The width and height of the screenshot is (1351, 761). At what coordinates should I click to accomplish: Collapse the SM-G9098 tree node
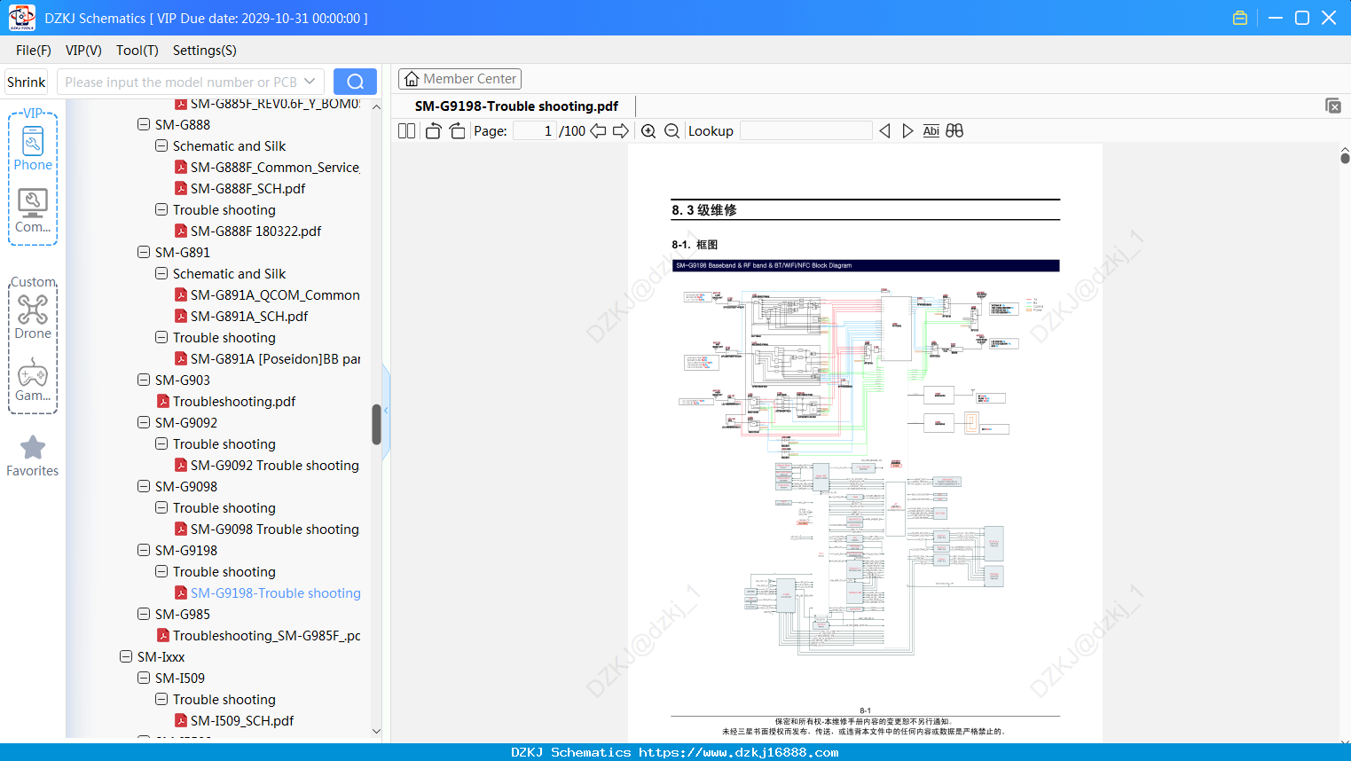[144, 486]
